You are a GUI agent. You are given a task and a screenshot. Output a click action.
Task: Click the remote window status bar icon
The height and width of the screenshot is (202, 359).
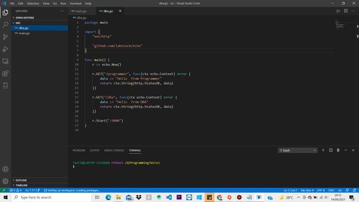(4, 190)
